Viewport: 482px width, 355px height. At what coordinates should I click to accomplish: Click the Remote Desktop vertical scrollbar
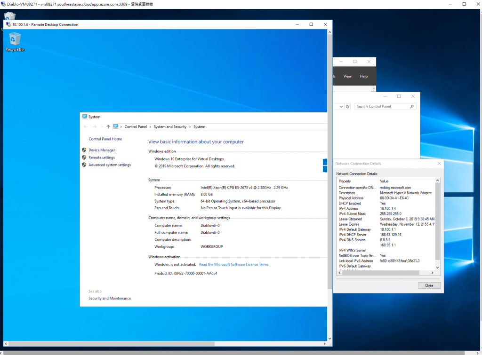pos(329,161)
